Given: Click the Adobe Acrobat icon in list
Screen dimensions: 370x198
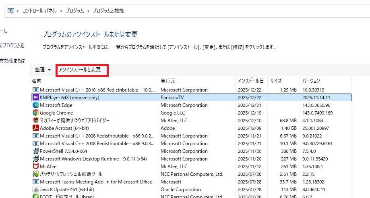Looking at the screenshot, I should pyautogui.click(x=35, y=128).
